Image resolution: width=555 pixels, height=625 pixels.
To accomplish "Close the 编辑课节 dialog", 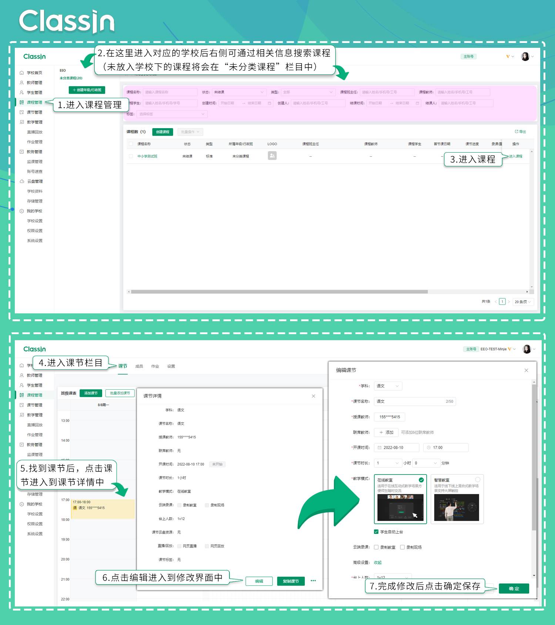I will (526, 370).
